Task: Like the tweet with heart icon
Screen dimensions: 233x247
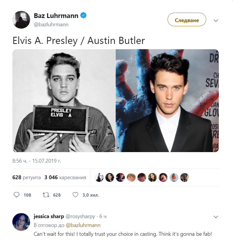Action: coord(75,195)
